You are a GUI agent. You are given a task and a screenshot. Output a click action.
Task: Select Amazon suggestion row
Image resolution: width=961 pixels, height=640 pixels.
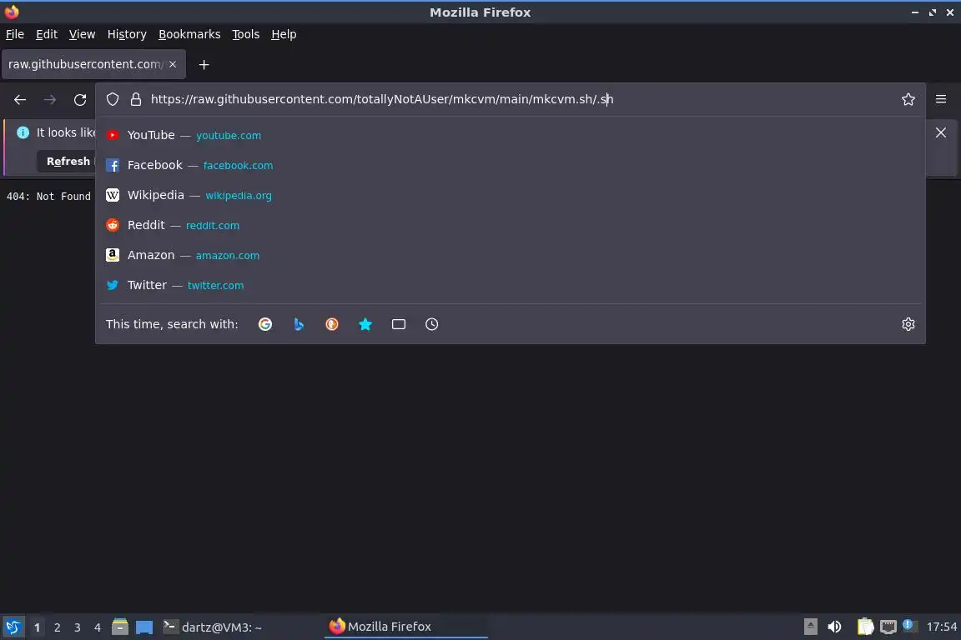[510, 255]
